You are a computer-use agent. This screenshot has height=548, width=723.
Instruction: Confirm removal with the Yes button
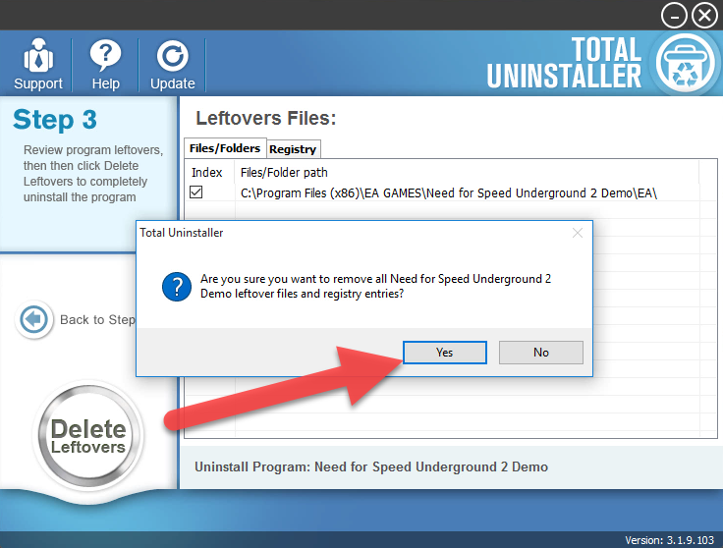point(444,353)
